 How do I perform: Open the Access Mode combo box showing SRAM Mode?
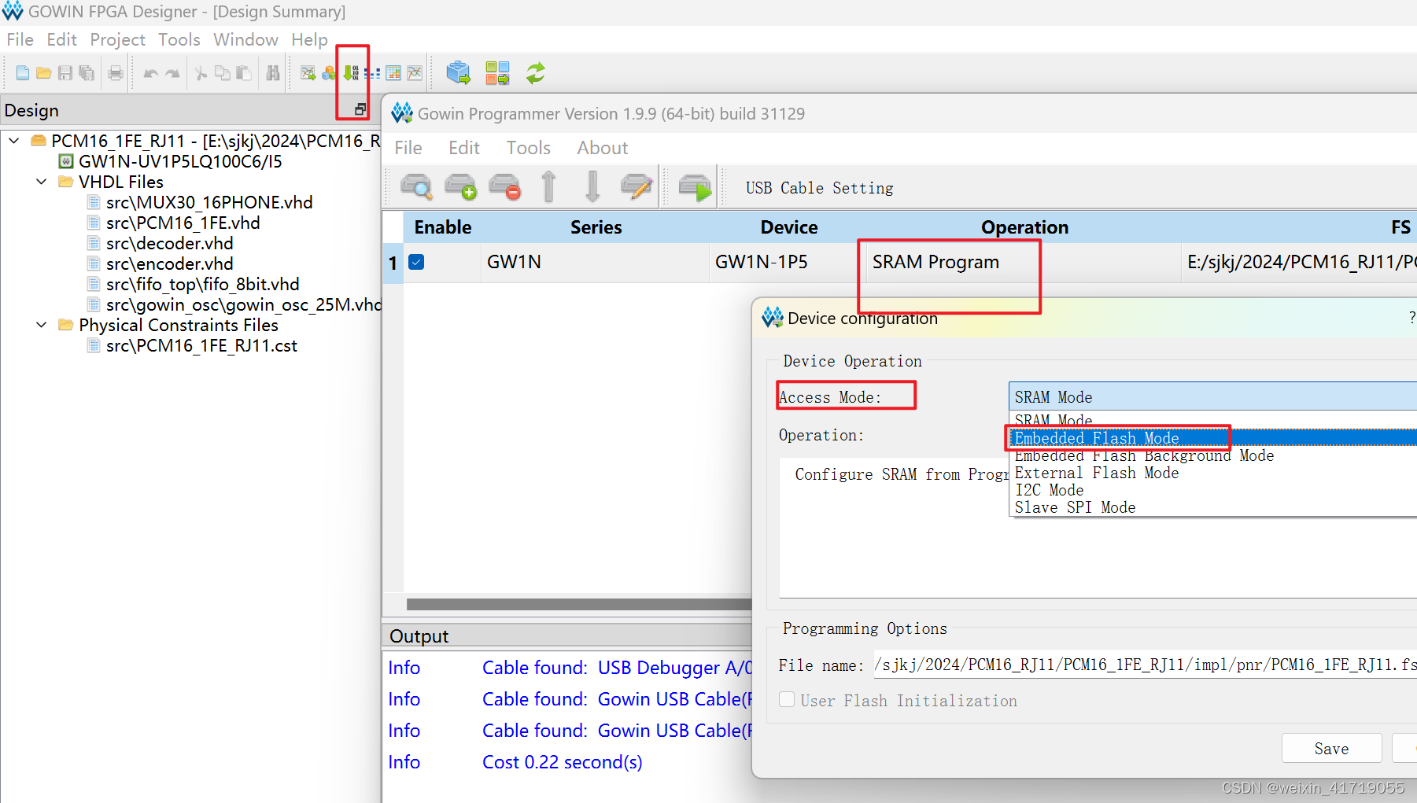1212,396
